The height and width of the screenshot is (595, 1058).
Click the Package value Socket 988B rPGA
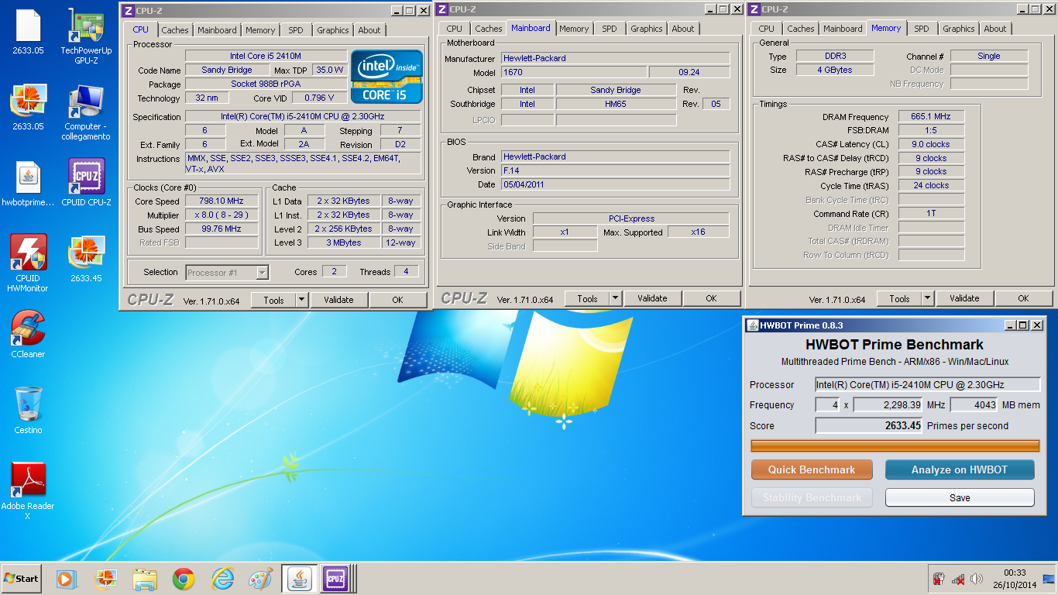pos(266,84)
